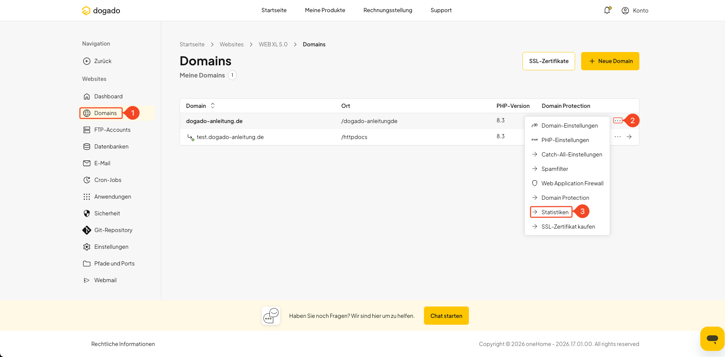725x357 pixels.
Task: Choose Statistiken in context menu
Action: pyautogui.click(x=551, y=212)
